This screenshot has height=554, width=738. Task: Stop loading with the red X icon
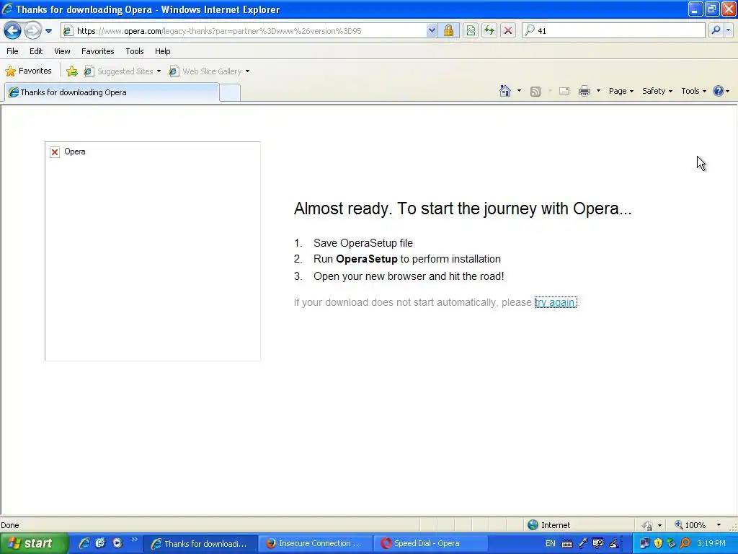(508, 31)
